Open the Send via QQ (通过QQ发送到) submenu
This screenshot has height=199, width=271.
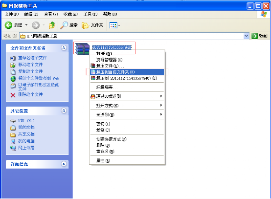coord(127,96)
